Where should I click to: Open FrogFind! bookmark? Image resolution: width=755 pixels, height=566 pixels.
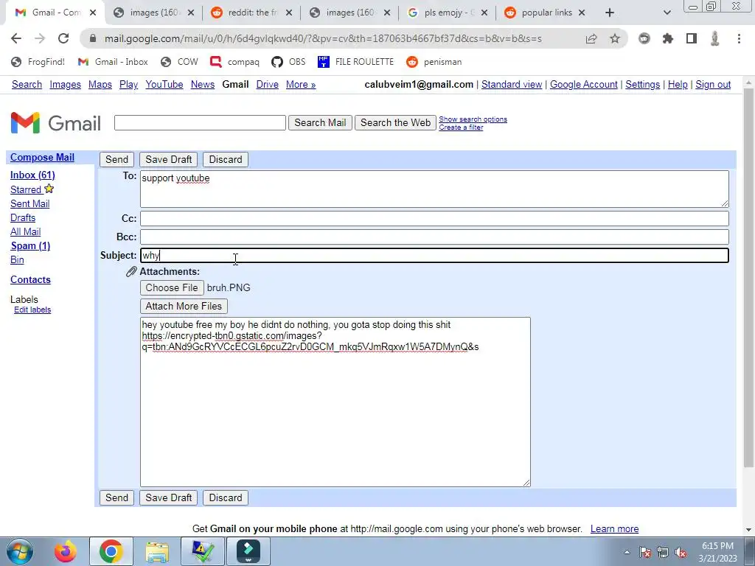point(38,62)
